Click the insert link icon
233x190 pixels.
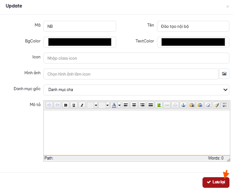(167, 105)
